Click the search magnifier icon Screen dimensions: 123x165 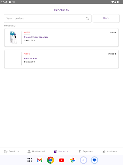[x=87, y=18]
